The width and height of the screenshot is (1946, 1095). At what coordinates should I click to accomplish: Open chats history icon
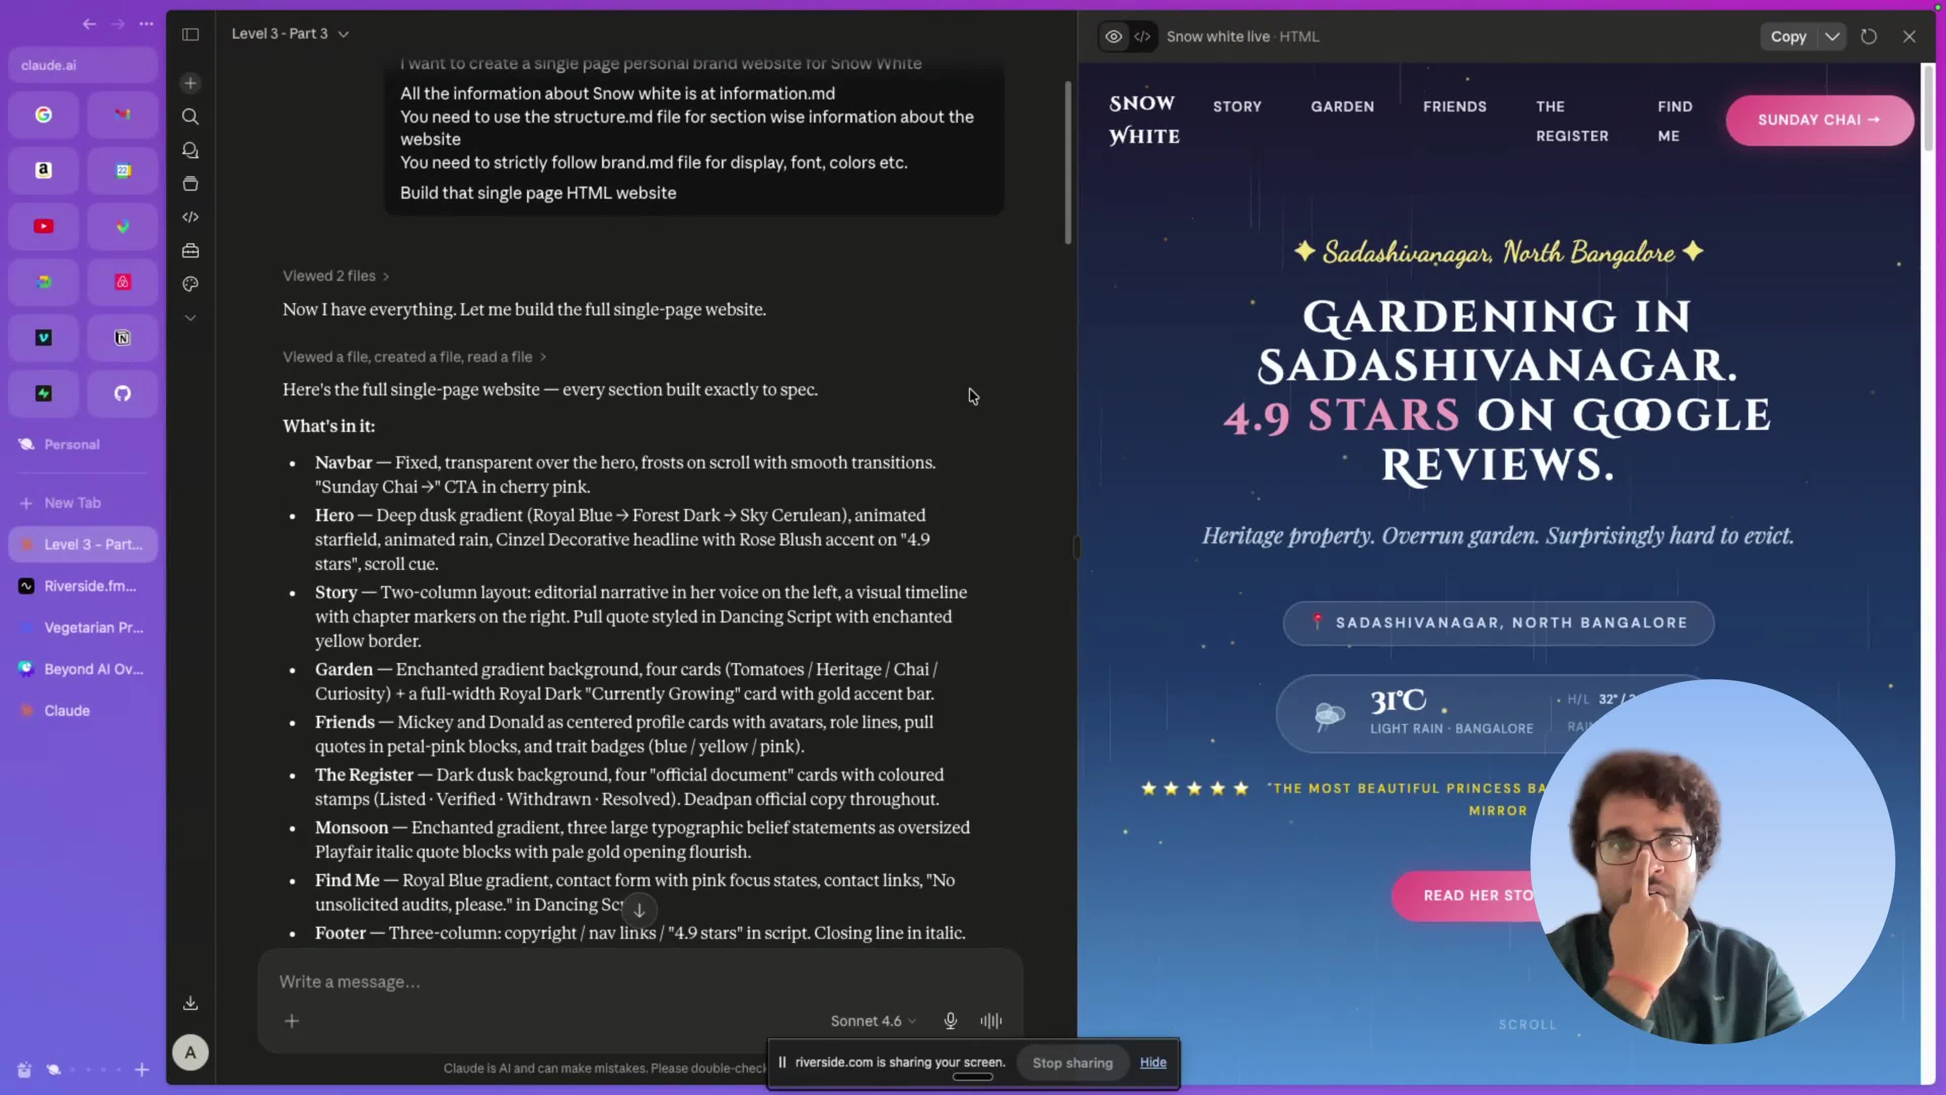[191, 151]
